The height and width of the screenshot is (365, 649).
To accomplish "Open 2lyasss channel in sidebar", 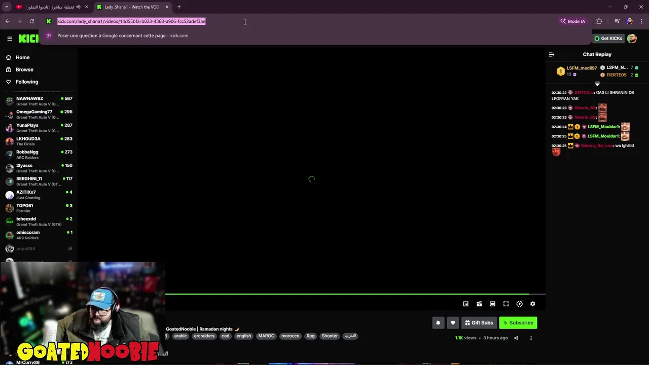I will pos(39,168).
